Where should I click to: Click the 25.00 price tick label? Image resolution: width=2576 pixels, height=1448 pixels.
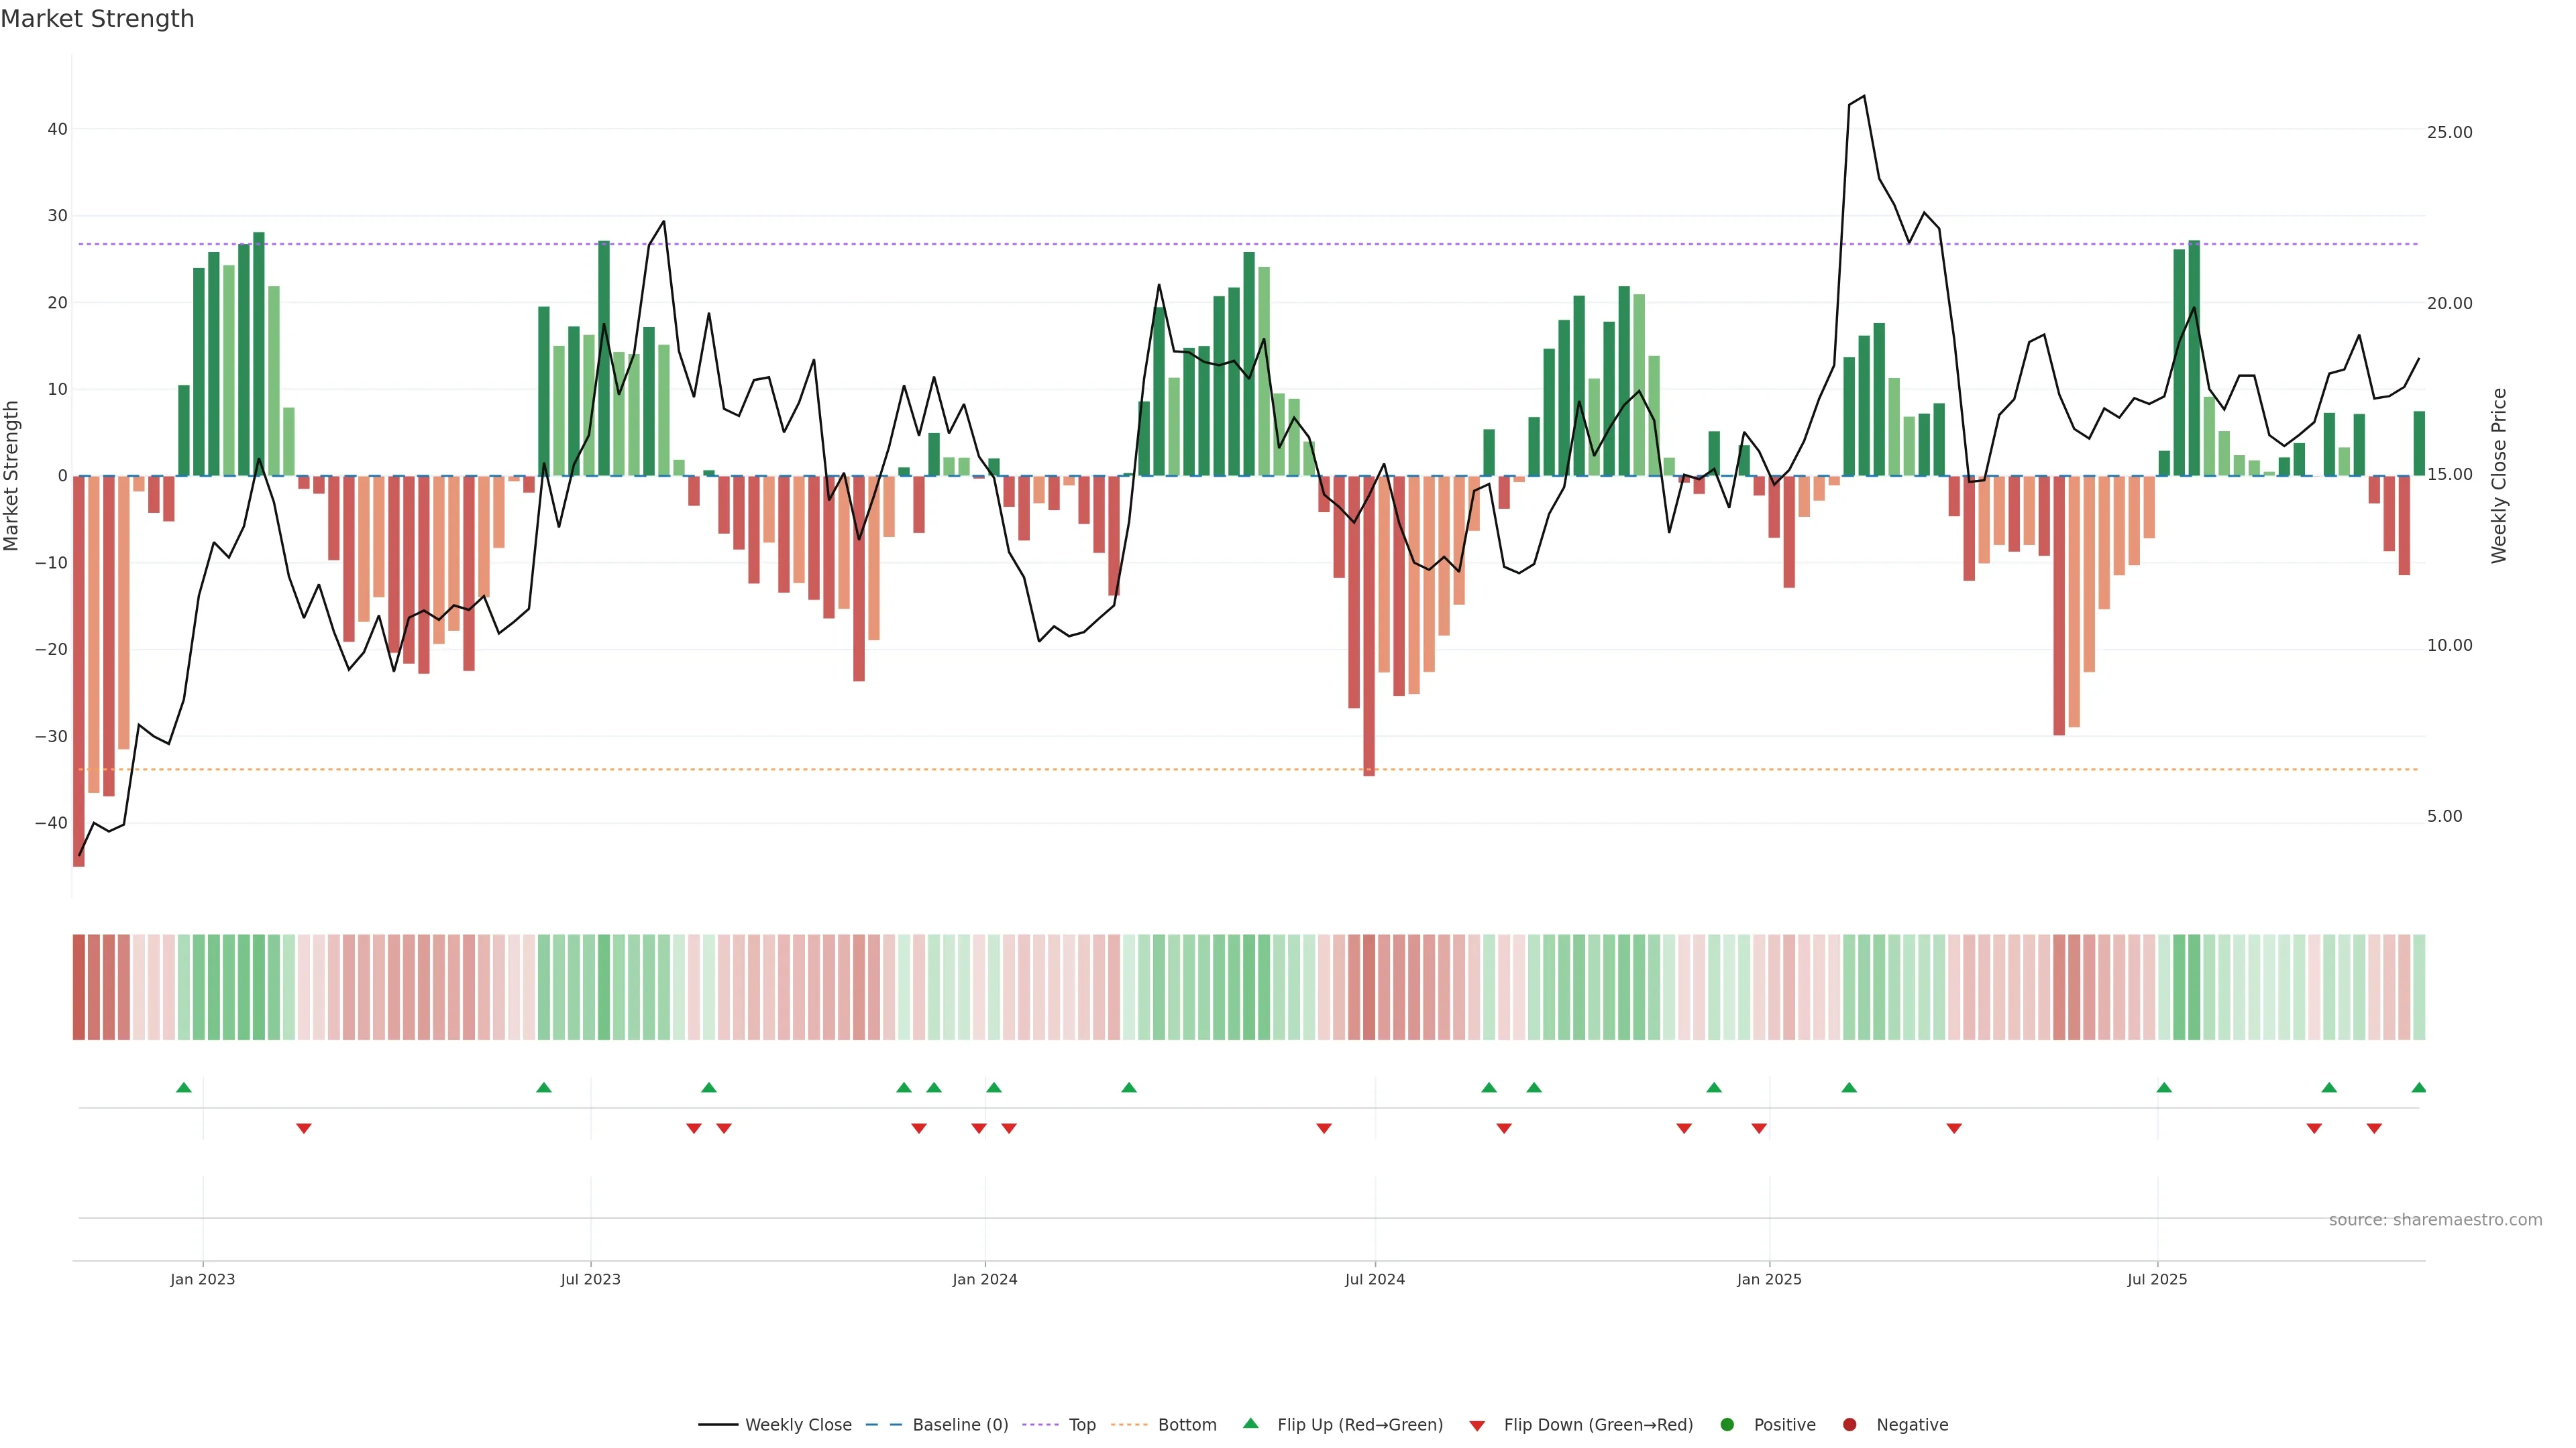point(2449,133)
